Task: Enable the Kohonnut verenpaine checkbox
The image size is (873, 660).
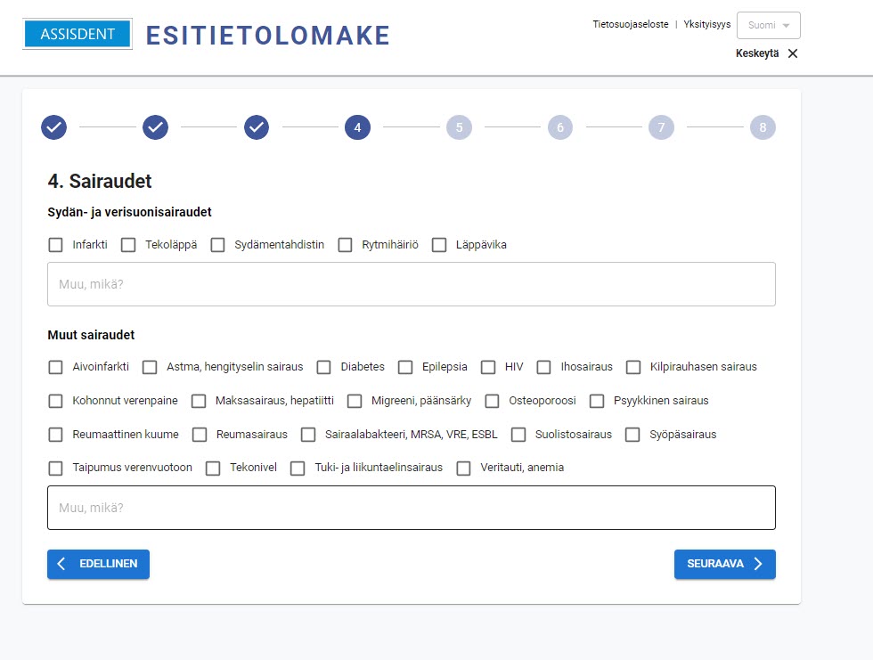Action: (x=55, y=401)
